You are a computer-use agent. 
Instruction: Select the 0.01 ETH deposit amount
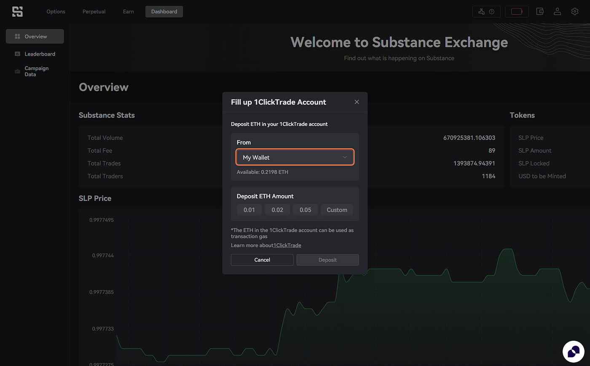click(249, 210)
